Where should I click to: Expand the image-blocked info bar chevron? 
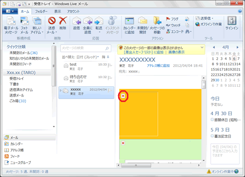(x=202, y=48)
